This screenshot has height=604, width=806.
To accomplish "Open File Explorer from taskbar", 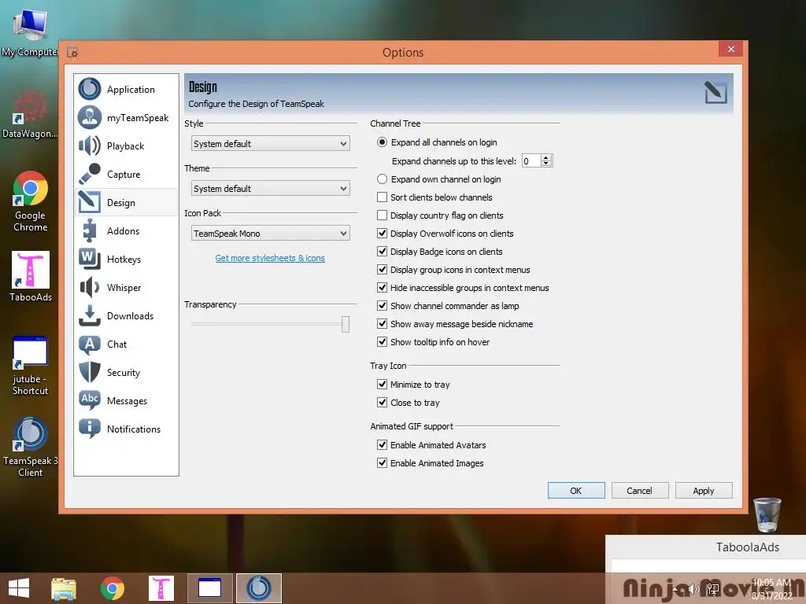I will point(63,588).
